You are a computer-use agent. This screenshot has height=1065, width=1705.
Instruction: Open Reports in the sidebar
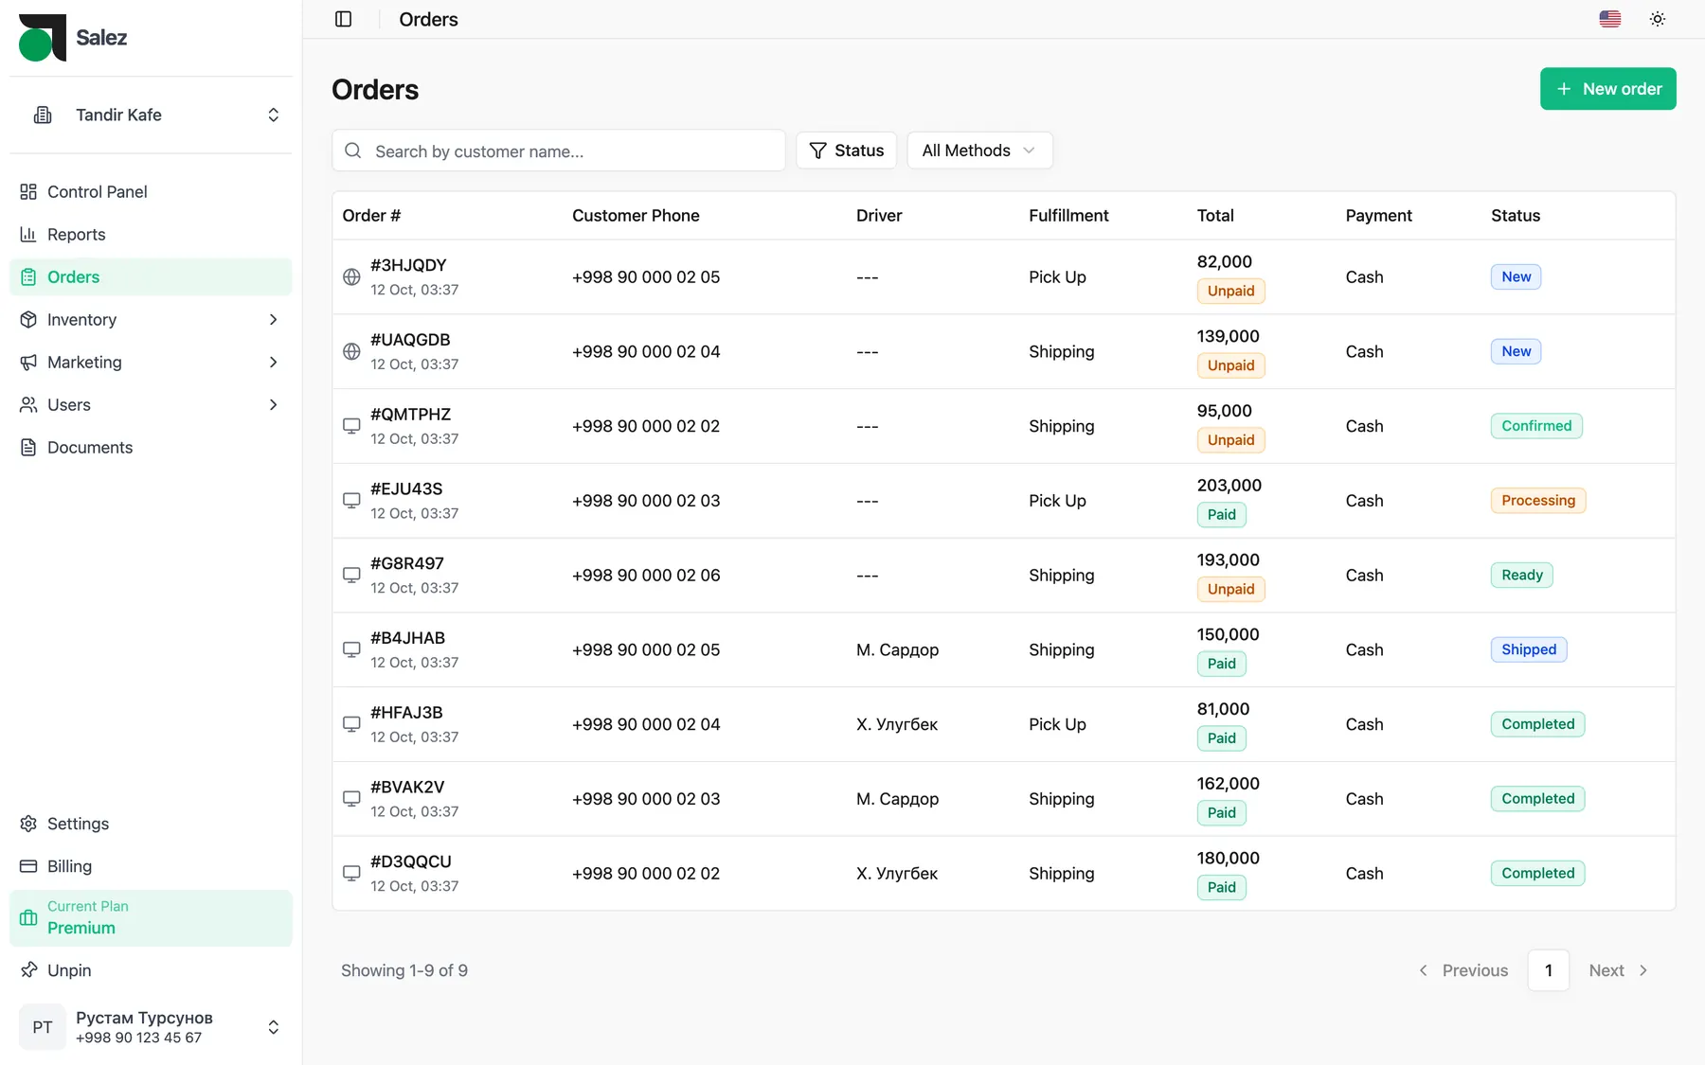[152, 234]
